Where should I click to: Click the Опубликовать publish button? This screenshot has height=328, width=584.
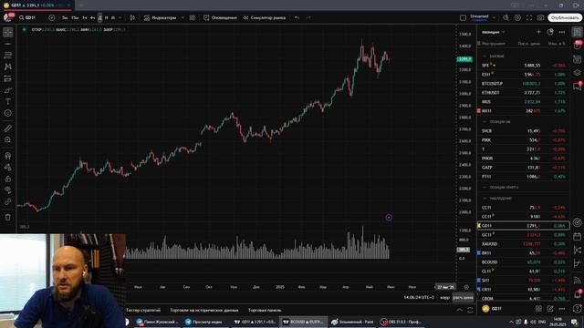pos(565,17)
